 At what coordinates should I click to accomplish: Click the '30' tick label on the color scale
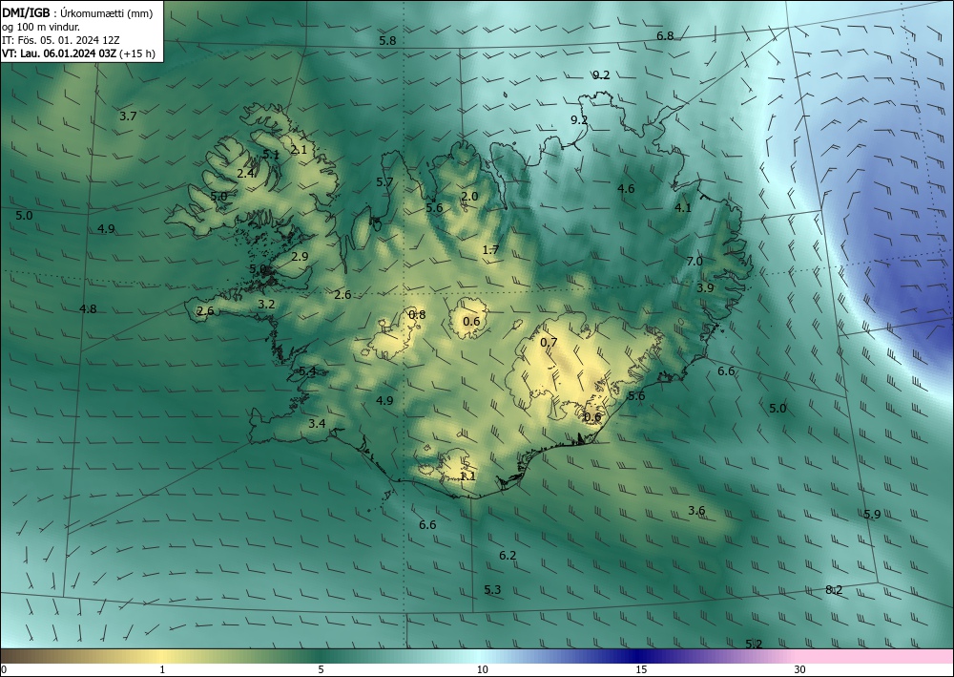(x=800, y=669)
